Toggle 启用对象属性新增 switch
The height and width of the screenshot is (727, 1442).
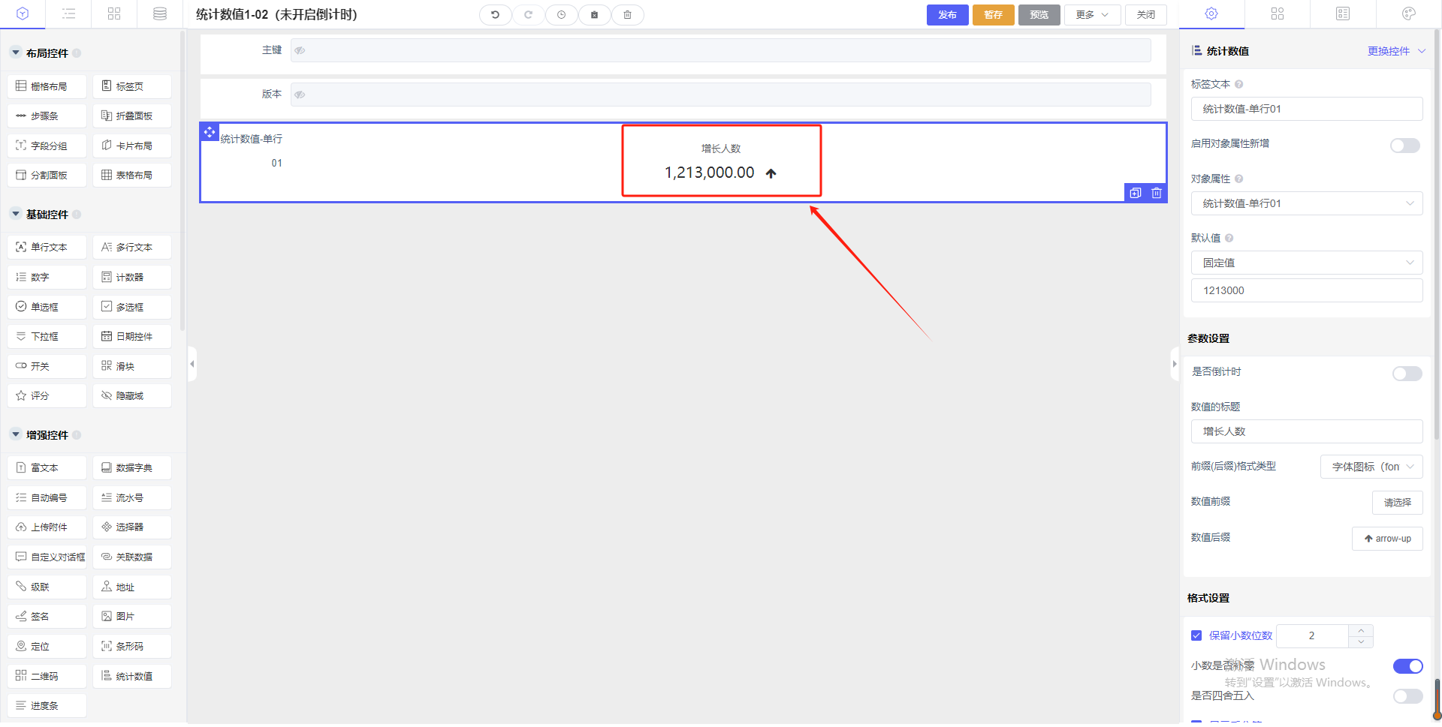(1404, 146)
